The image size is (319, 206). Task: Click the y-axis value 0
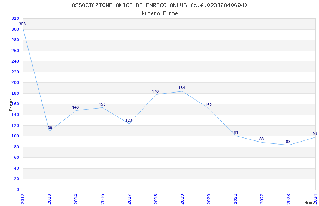(18, 190)
